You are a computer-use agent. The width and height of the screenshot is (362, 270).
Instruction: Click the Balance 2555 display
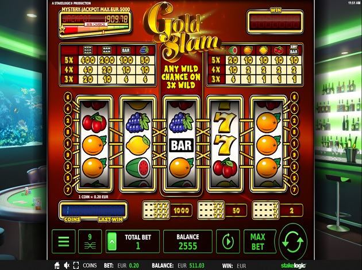point(188,241)
